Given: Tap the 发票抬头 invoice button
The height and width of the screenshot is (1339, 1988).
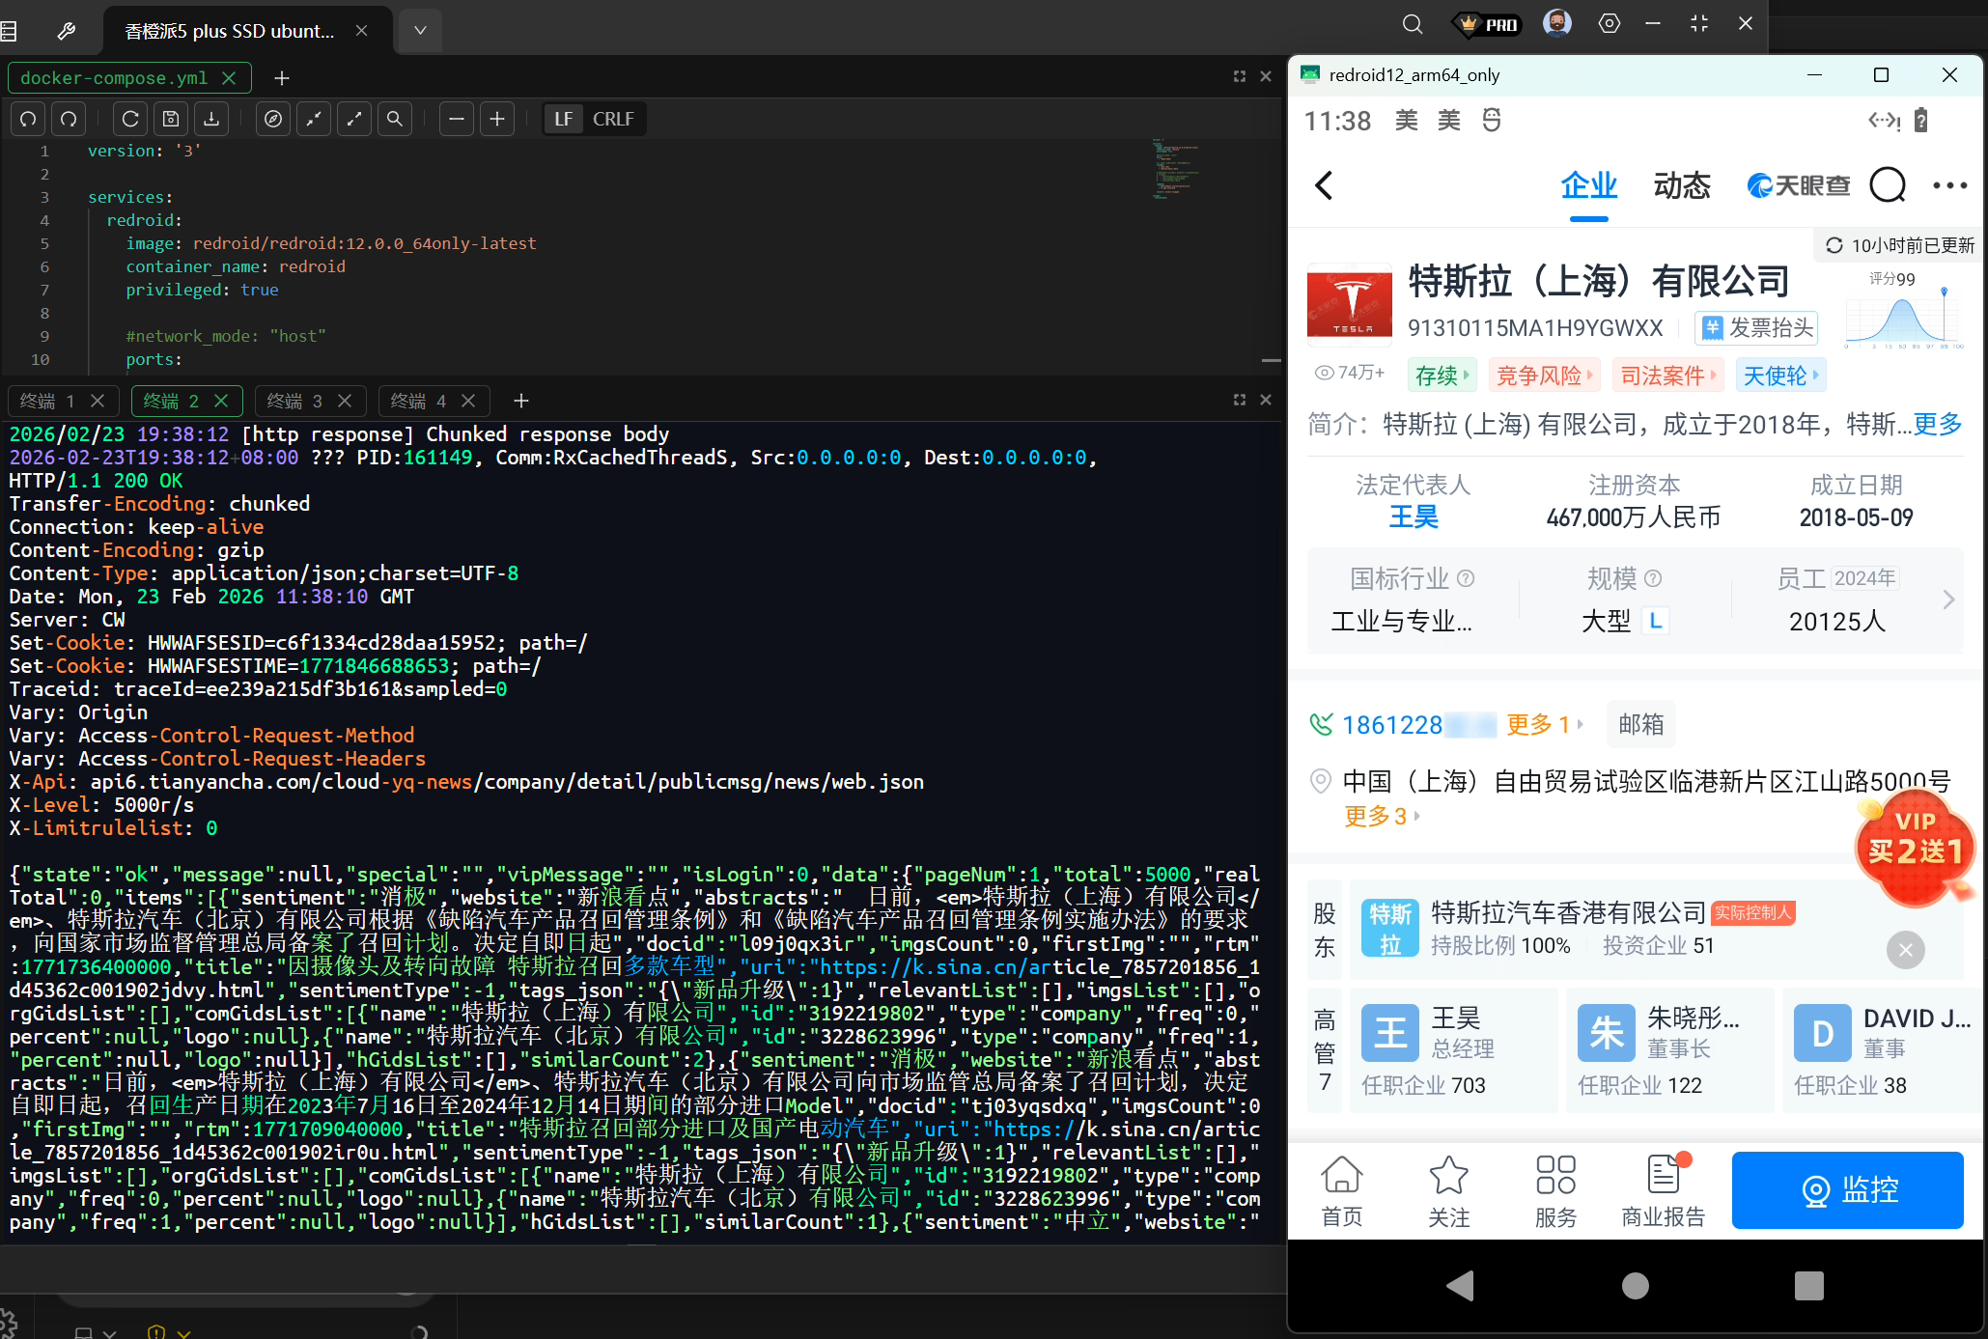Looking at the screenshot, I should (x=1757, y=328).
